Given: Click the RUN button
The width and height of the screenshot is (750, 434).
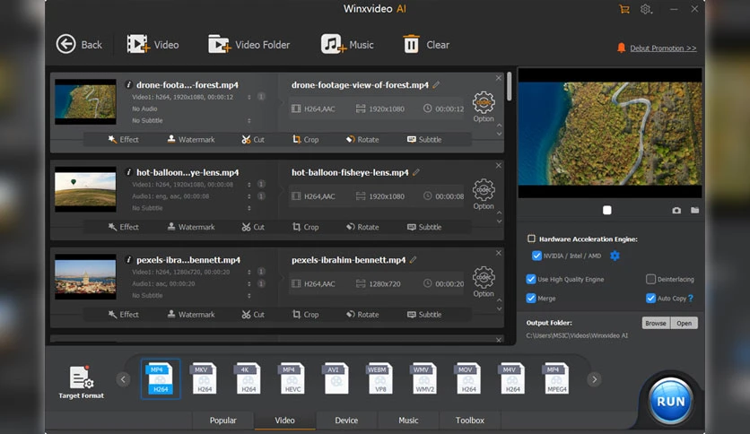Looking at the screenshot, I should pyautogui.click(x=670, y=402).
